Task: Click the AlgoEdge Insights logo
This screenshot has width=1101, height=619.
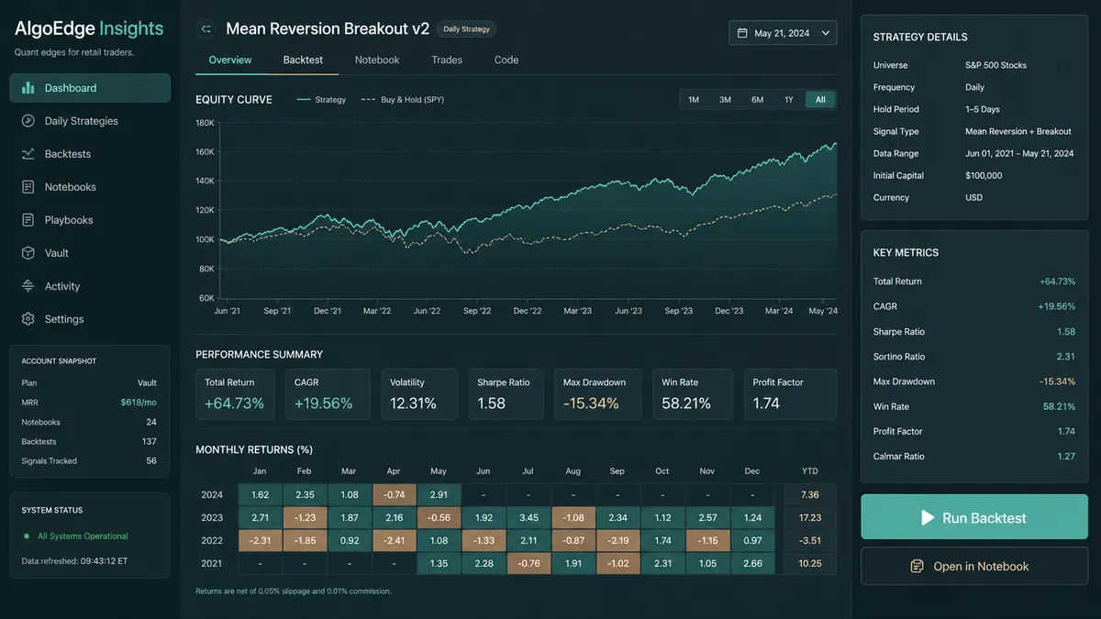Action: 89,28
